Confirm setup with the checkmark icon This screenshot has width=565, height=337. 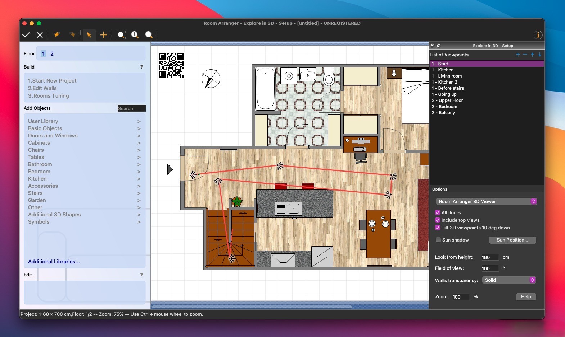pyautogui.click(x=26, y=35)
